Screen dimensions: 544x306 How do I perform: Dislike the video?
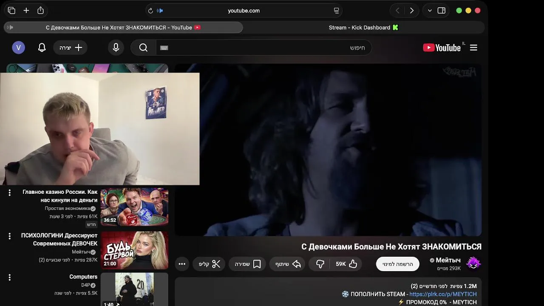320,264
